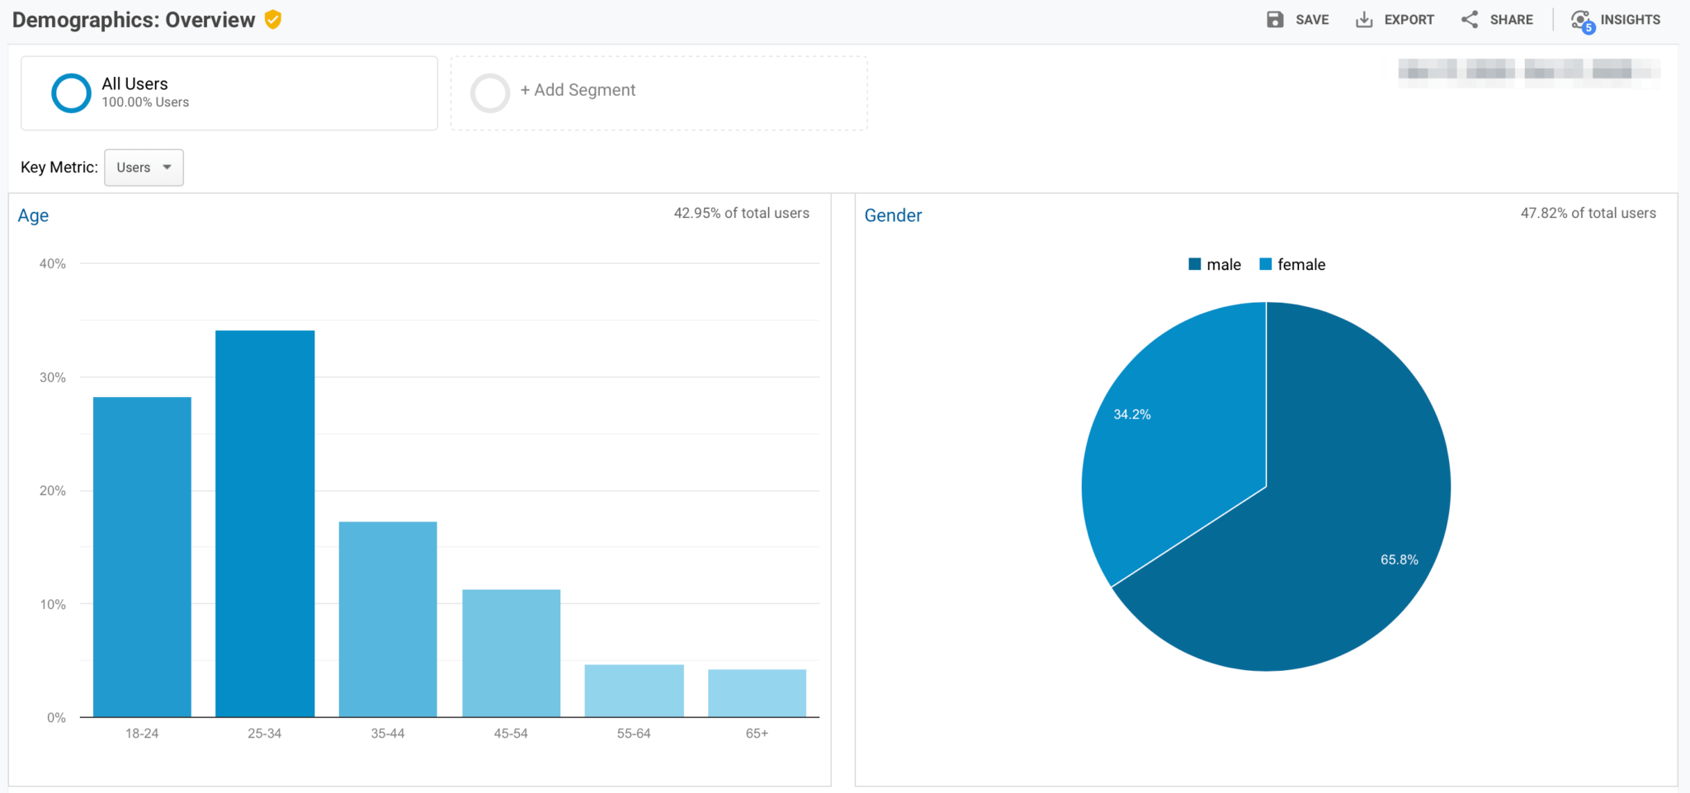Image resolution: width=1690 pixels, height=793 pixels.
Task: Open the Key Metric Users dropdown
Action: click(x=144, y=167)
